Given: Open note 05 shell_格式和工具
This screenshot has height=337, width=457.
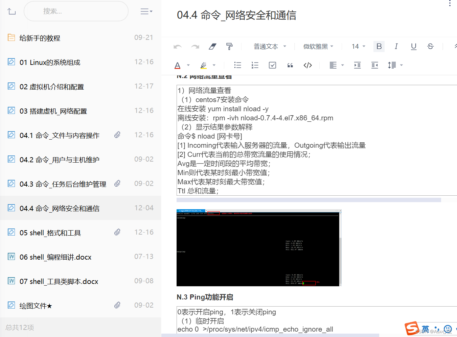Looking at the screenshot, I should point(81,233).
